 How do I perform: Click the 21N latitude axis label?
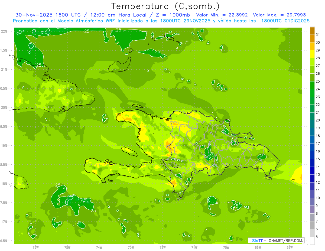pos(4,70)
